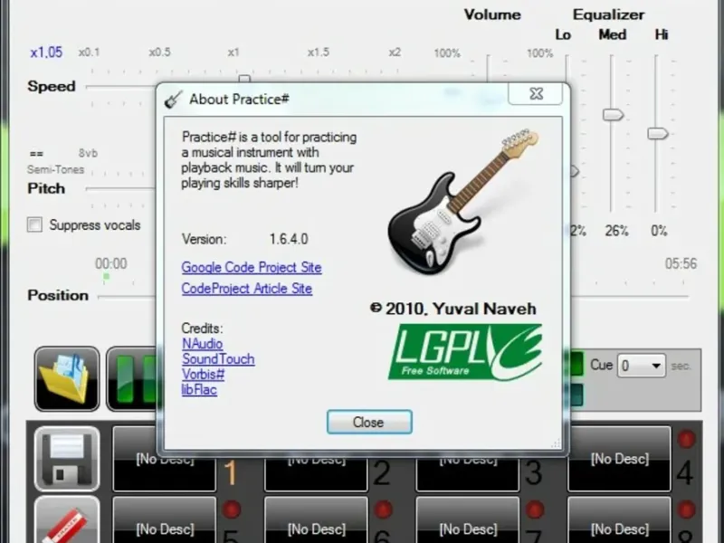724x543 pixels.
Task: Click the red dot above number 7
Action: tap(535, 510)
